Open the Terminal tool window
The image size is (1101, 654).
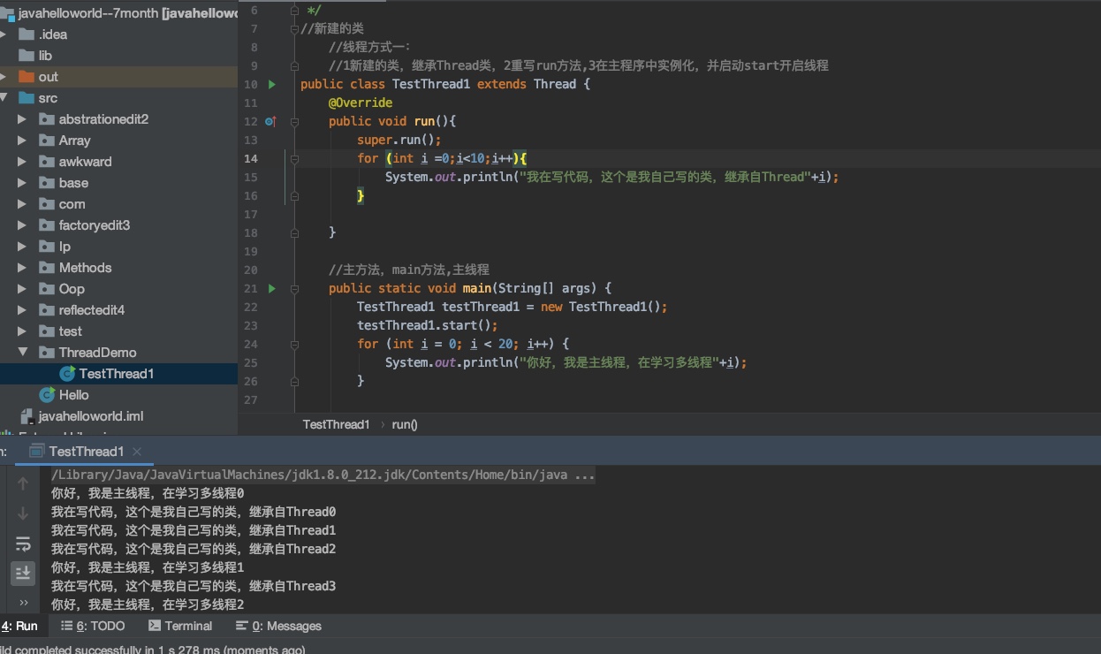pos(180,626)
